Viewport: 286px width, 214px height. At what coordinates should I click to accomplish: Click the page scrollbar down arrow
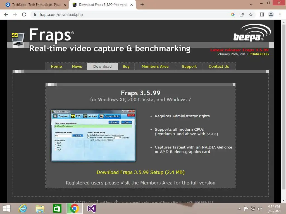[x=283, y=201]
